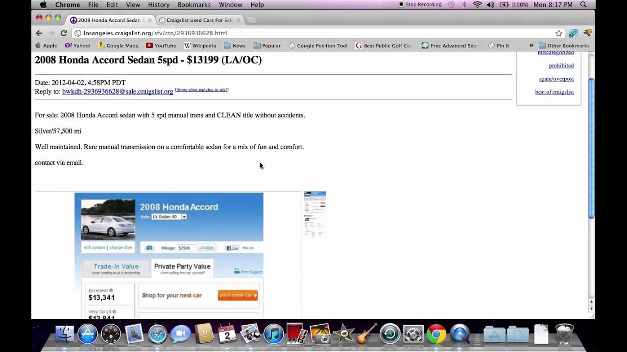Open the File menu
Viewport: 627px width, 352px height.
(x=93, y=4)
